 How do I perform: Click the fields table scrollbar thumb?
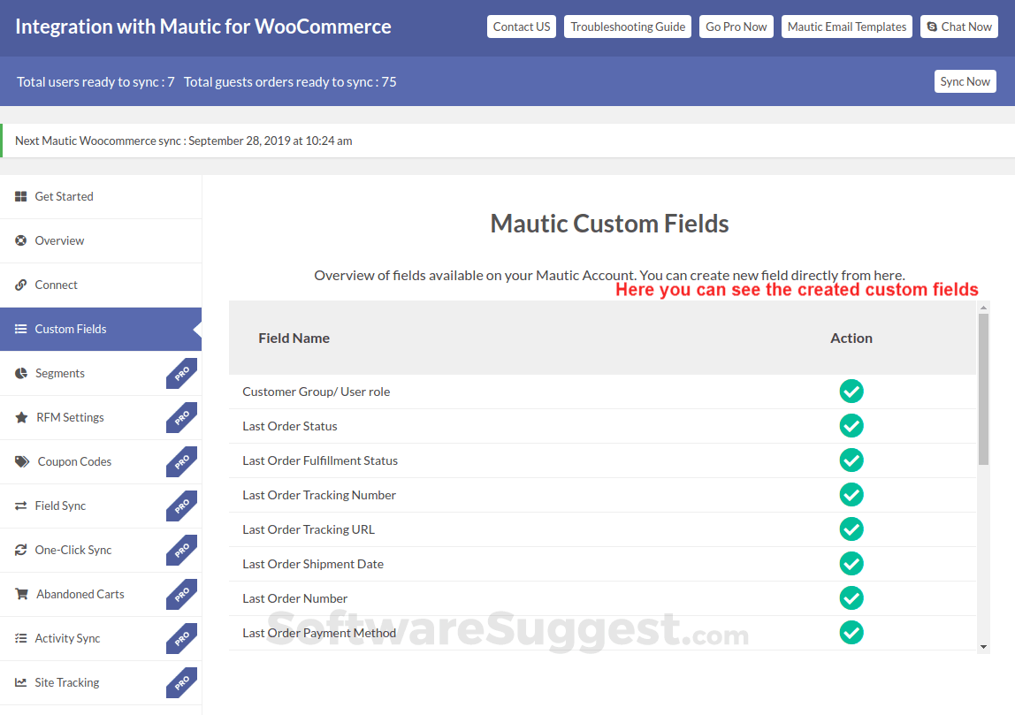[983, 389]
